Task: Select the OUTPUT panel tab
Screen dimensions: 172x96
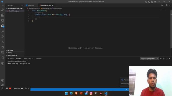Action: (19, 59)
